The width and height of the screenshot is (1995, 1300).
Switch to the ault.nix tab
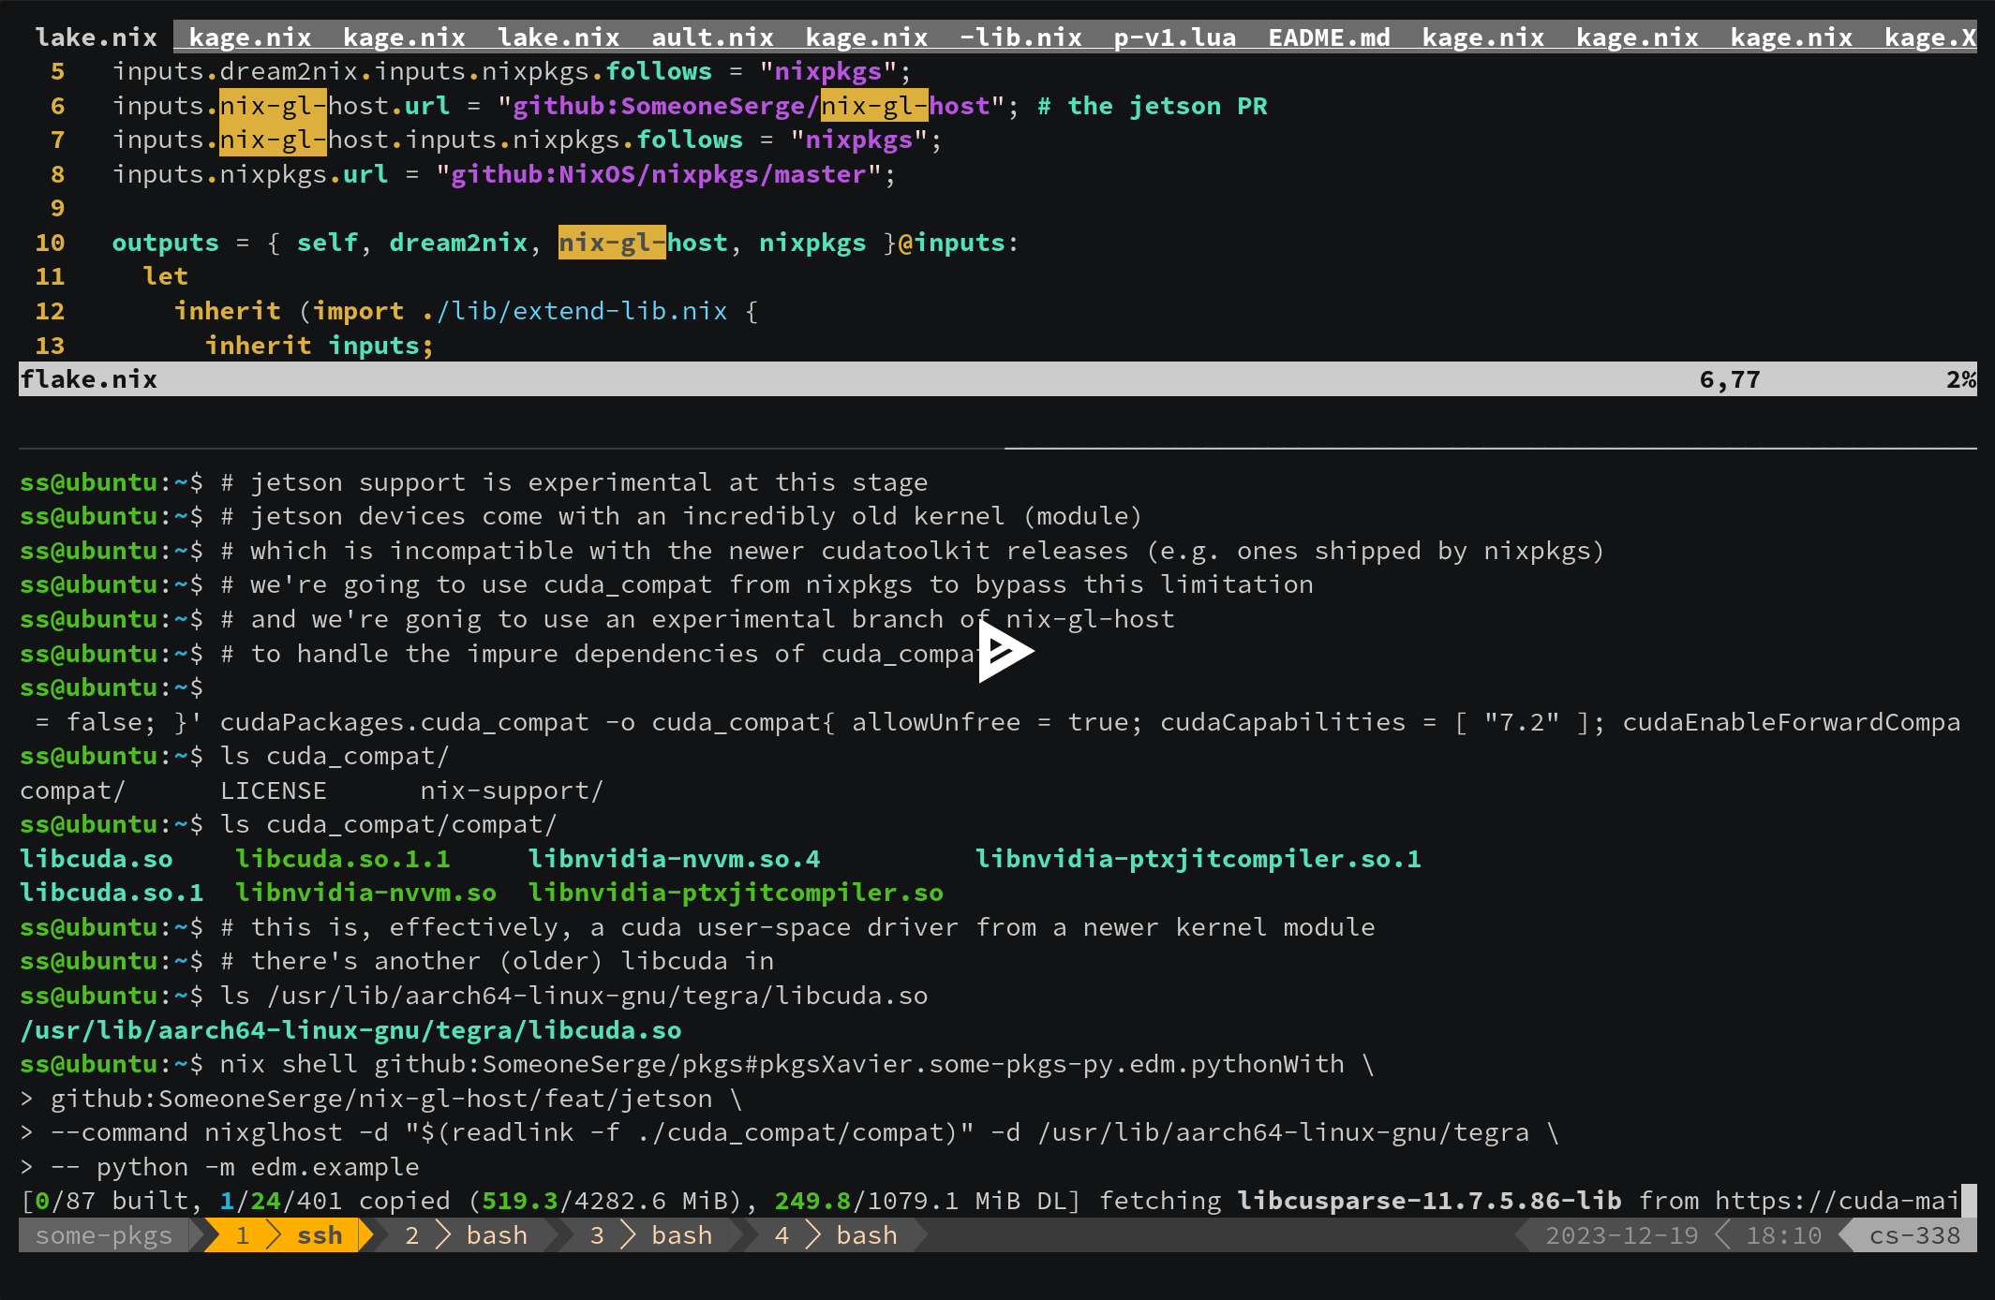pos(712,37)
